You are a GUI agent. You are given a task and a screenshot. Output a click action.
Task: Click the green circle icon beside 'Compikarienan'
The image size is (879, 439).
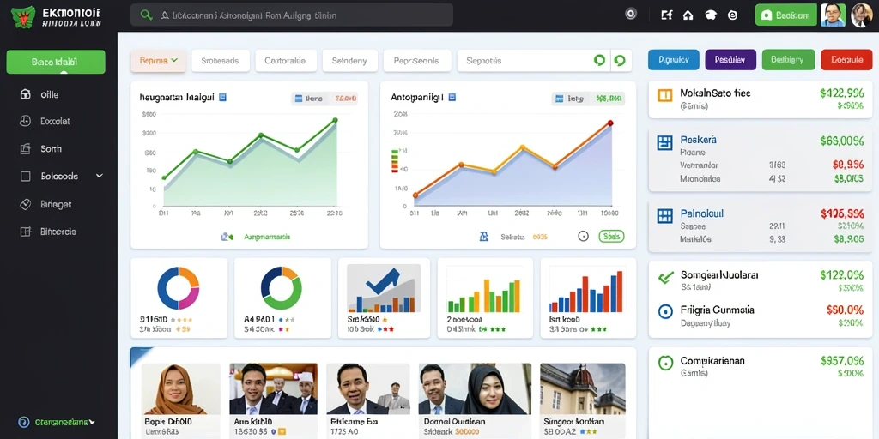point(665,363)
